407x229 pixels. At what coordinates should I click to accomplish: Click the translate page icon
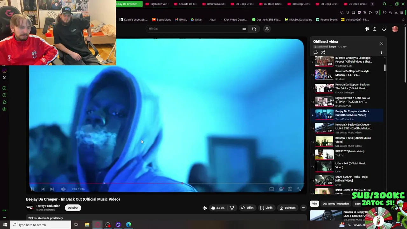click(x=365, y=12)
